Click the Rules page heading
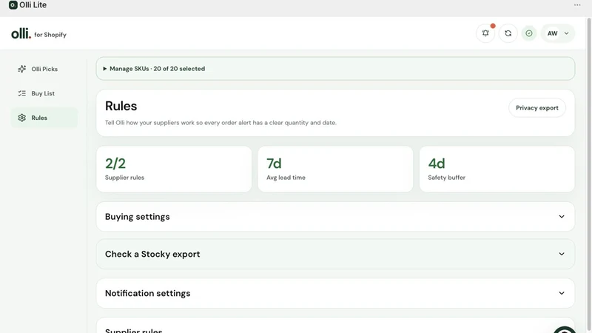592x333 pixels. tap(121, 106)
